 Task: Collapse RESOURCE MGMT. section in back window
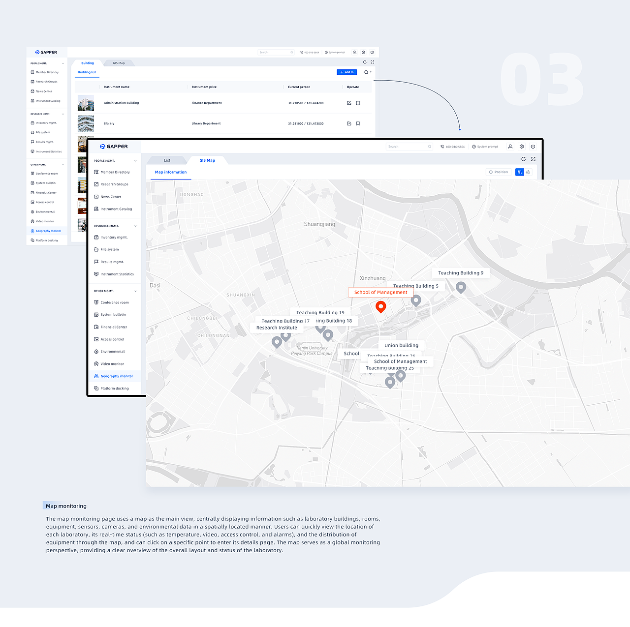(x=63, y=114)
